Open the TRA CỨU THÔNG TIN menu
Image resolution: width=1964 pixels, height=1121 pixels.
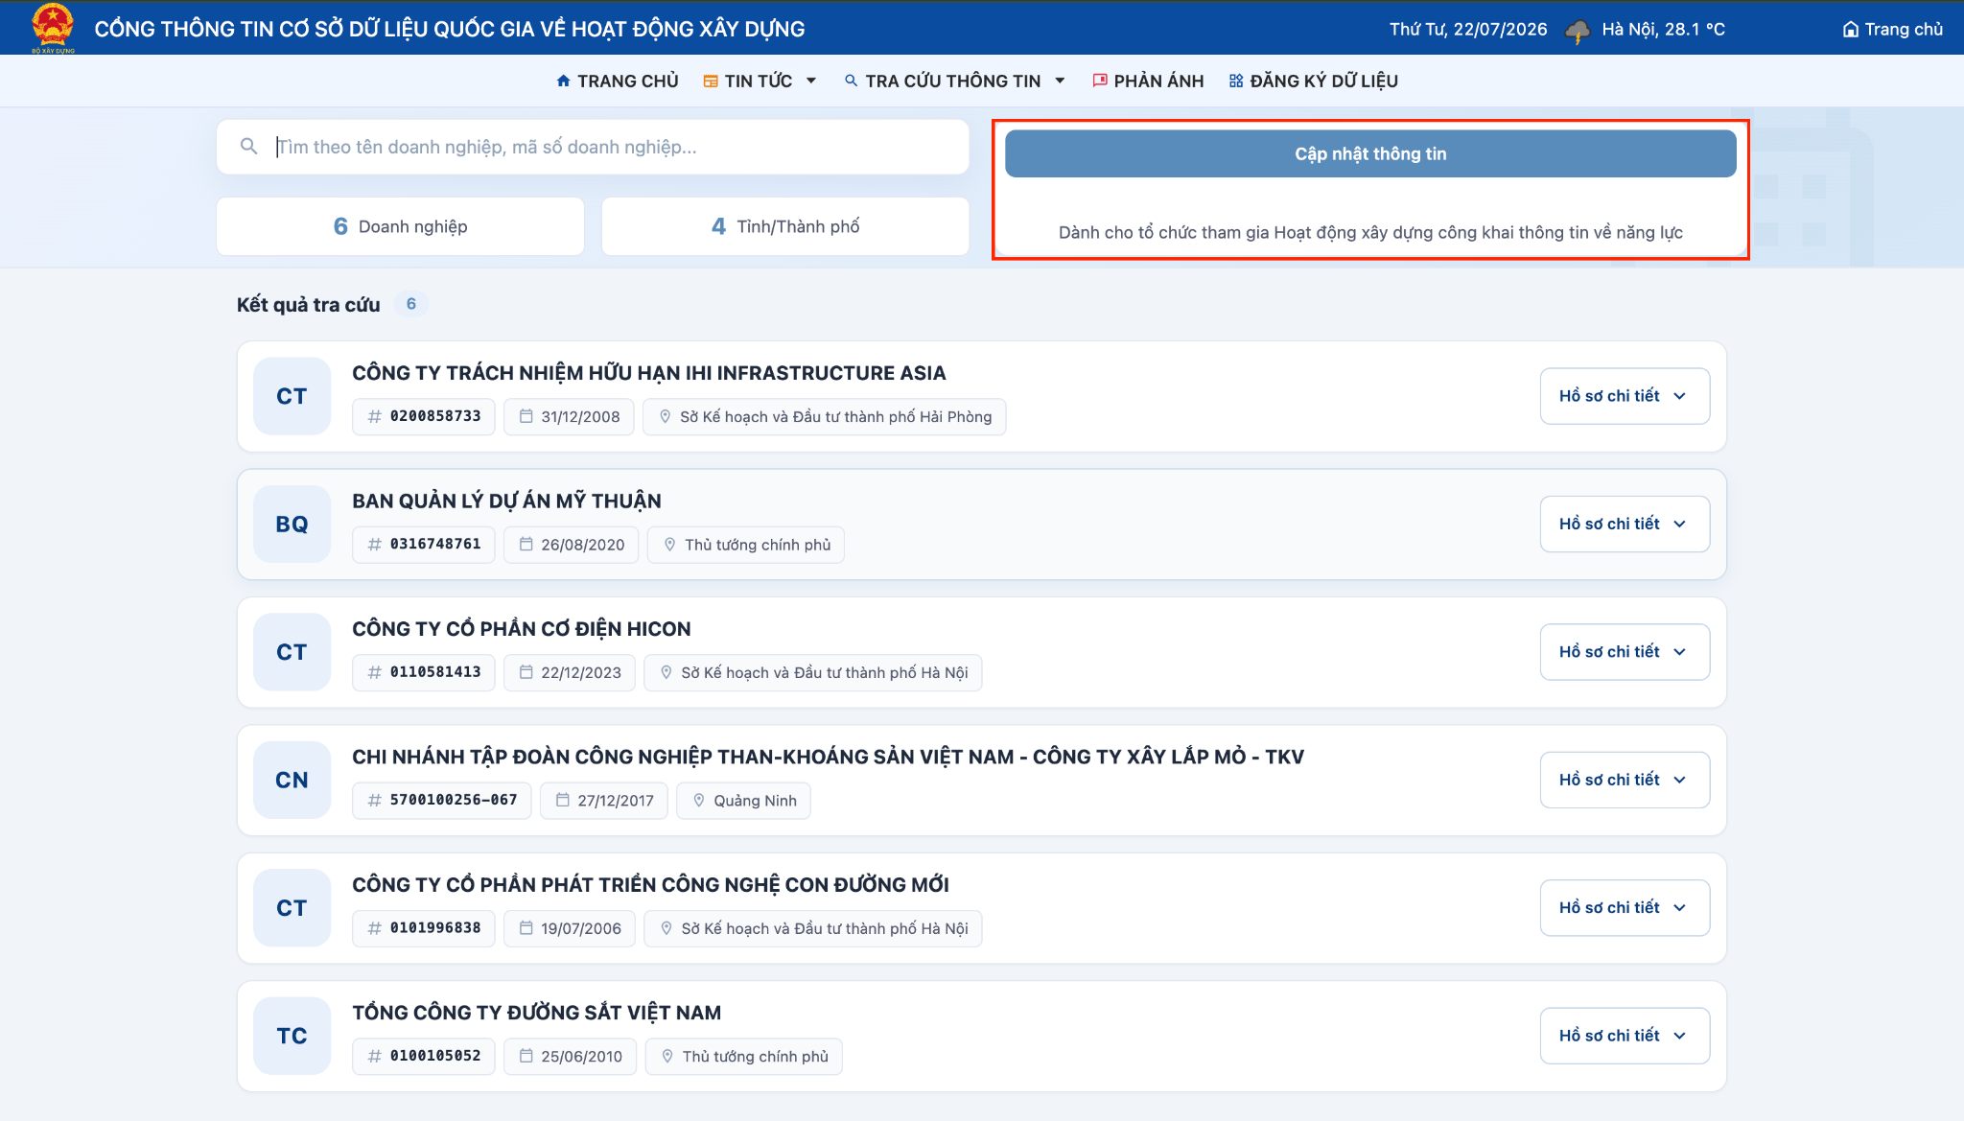click(954, 82)
